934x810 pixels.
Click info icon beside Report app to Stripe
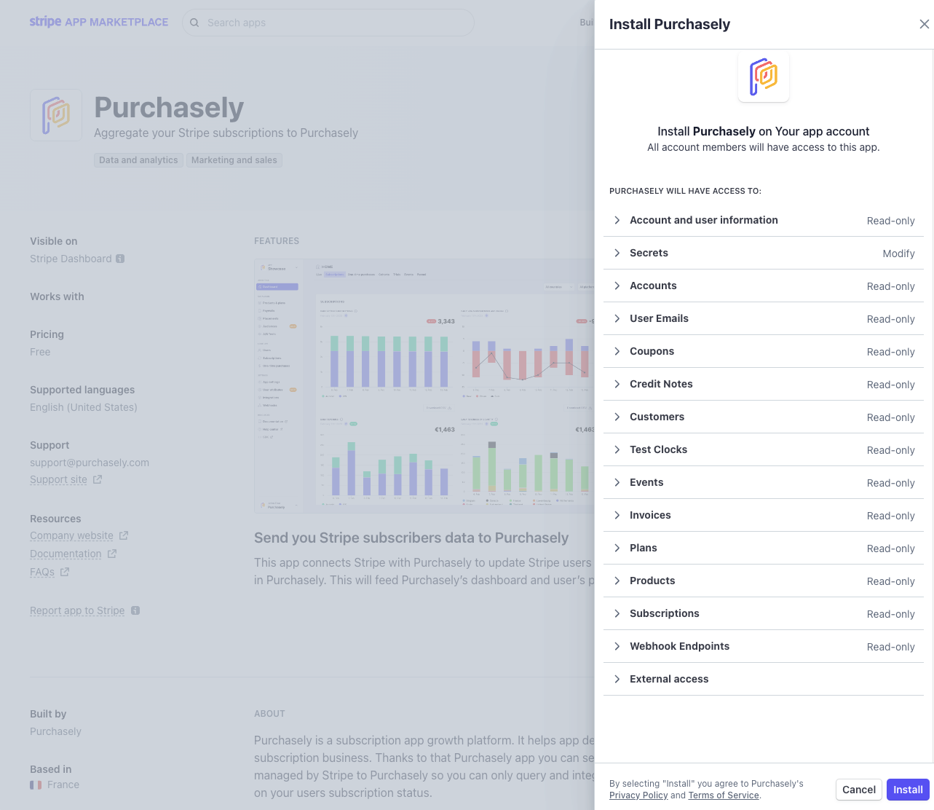click(x=135, y=610)
